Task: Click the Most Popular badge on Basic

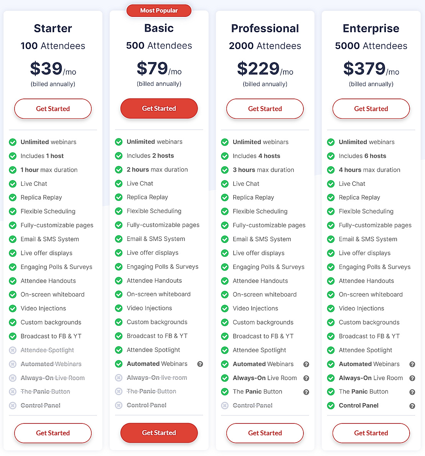Action: [159, 11]
